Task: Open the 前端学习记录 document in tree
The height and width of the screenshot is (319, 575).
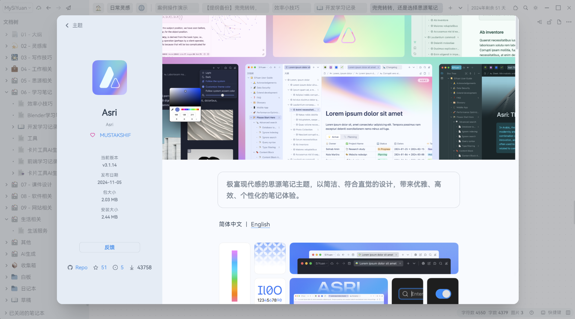Action: point(42,161)
